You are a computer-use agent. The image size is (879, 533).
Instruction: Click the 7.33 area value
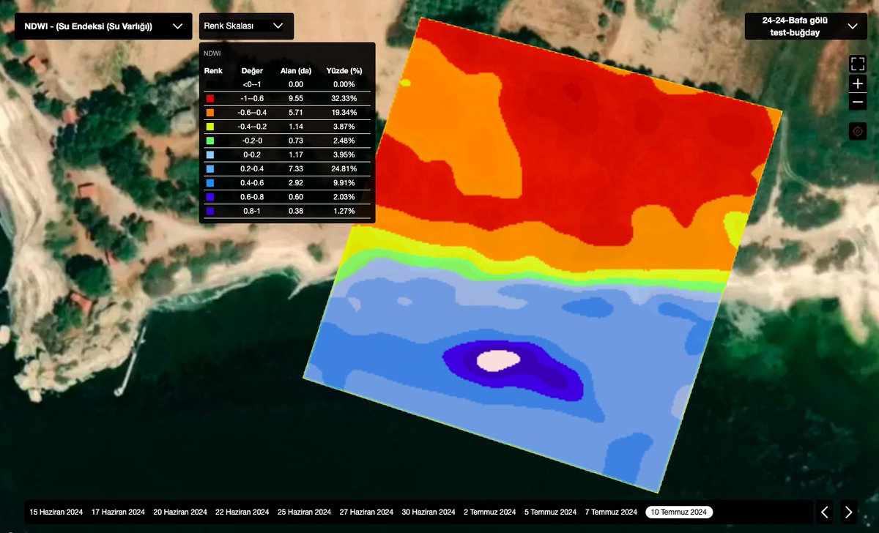point(296,168)
